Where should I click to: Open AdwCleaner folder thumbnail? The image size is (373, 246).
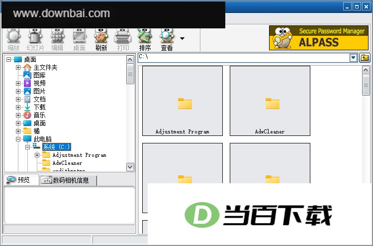(x=270, y=101)
